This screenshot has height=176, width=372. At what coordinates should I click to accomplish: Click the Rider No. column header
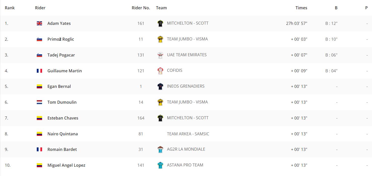click(x=141, y=8)
